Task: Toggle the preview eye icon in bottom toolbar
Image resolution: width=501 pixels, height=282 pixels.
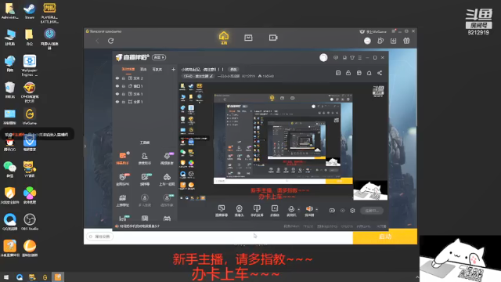Action: (343, 211)
